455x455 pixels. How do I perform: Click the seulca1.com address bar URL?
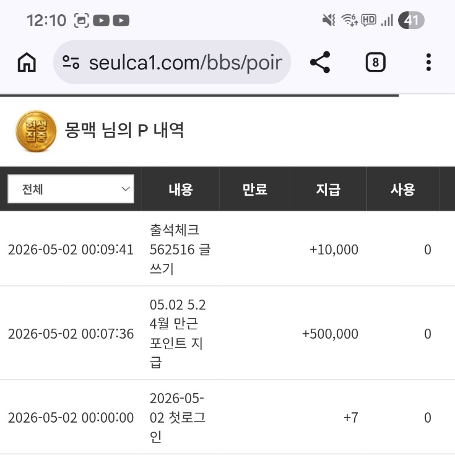[185, 63]
